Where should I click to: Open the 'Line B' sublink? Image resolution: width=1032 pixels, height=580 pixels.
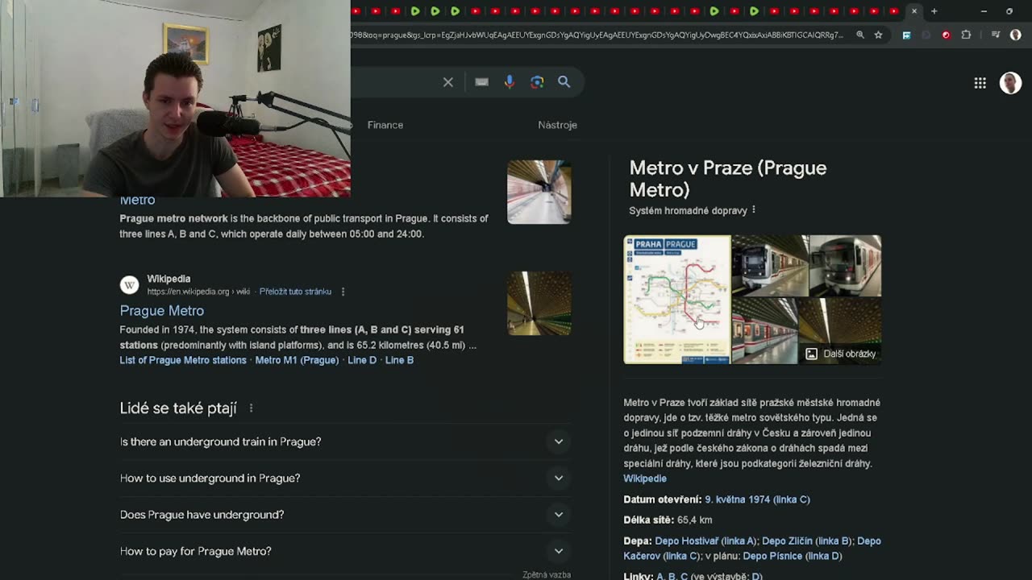click(399, 360)
